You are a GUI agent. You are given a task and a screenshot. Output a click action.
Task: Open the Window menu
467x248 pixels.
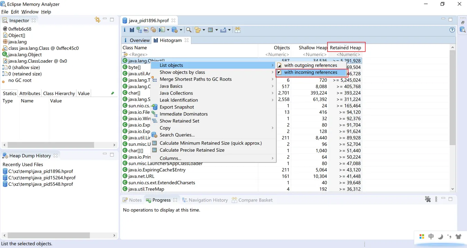pos(30,12)
